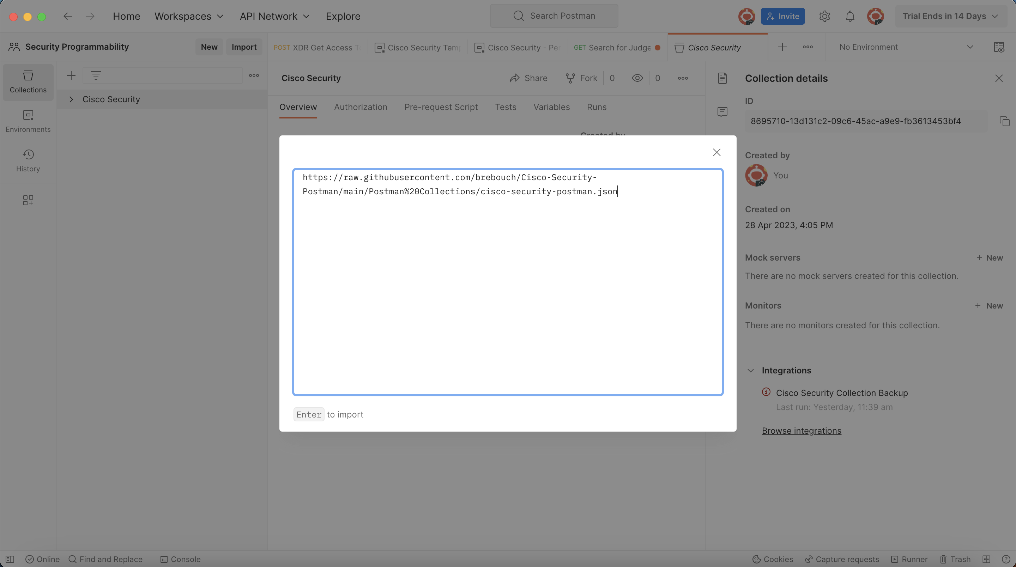Open the collection comments icon
1016x567 pixels.
[722, 112]
